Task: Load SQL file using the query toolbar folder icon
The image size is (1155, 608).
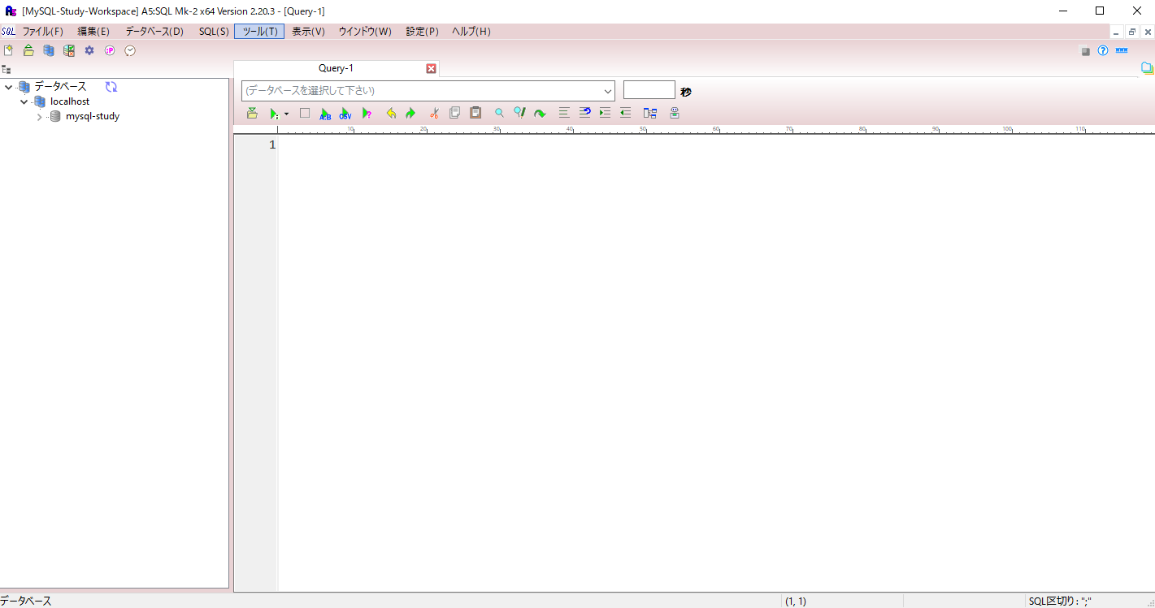Action: click(252, 113)
